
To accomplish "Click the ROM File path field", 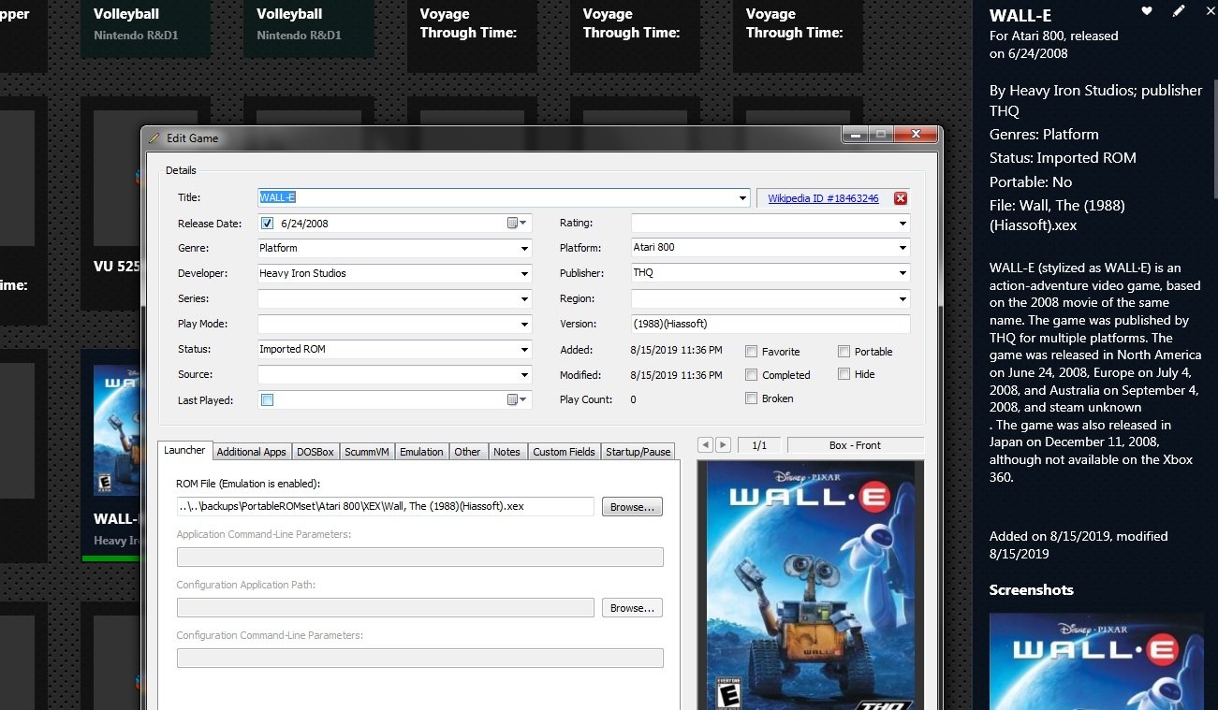I will tap(386, 506).
